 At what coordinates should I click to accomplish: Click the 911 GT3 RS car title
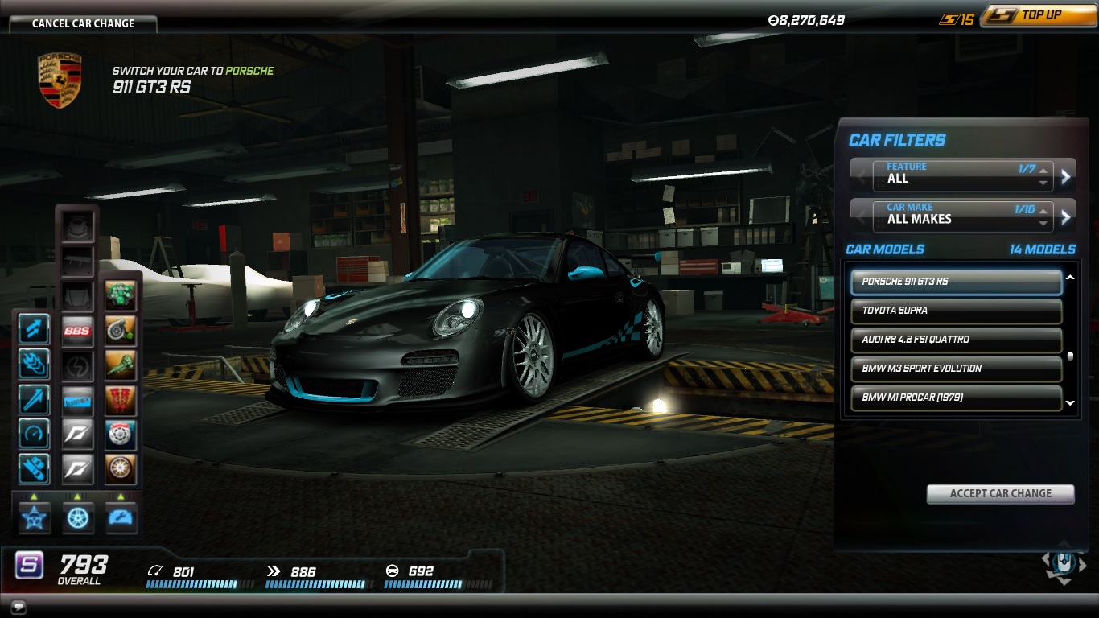[152, 87]
